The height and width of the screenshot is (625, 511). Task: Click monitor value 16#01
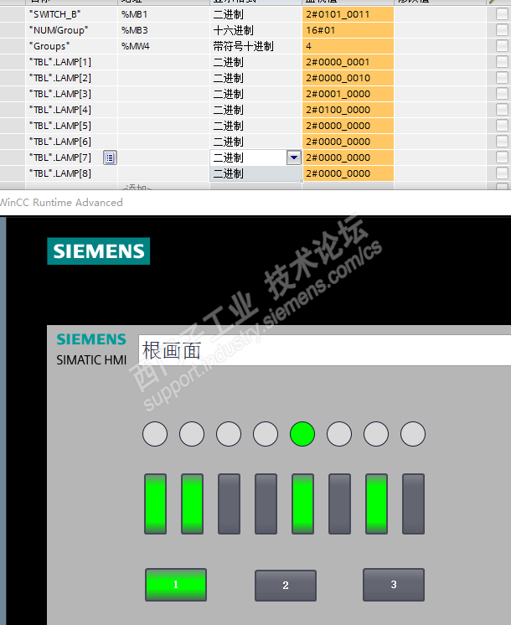(x=348, y=30)
